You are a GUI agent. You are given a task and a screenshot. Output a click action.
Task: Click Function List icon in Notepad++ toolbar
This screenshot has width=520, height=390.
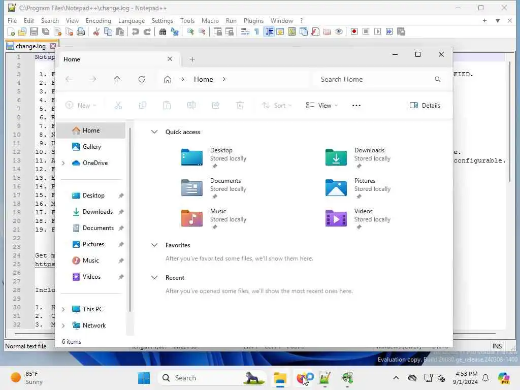tap(315, 32)
